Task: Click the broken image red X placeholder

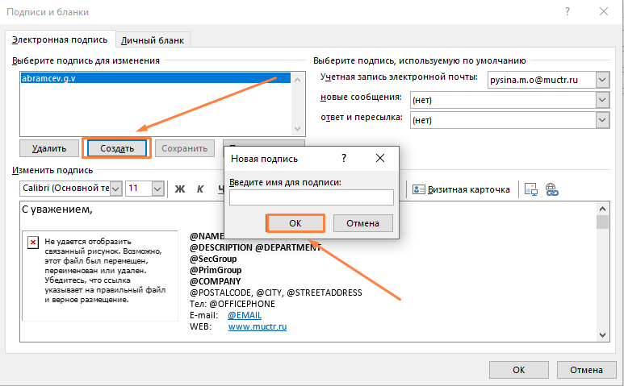Action: (x=32, y=242)
